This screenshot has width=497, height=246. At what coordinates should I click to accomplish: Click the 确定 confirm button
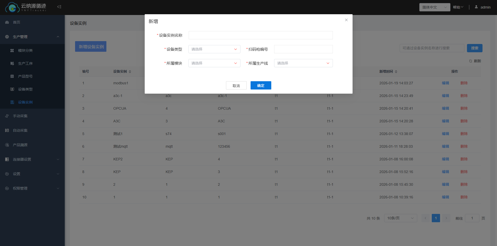click(x=261, y=85)
